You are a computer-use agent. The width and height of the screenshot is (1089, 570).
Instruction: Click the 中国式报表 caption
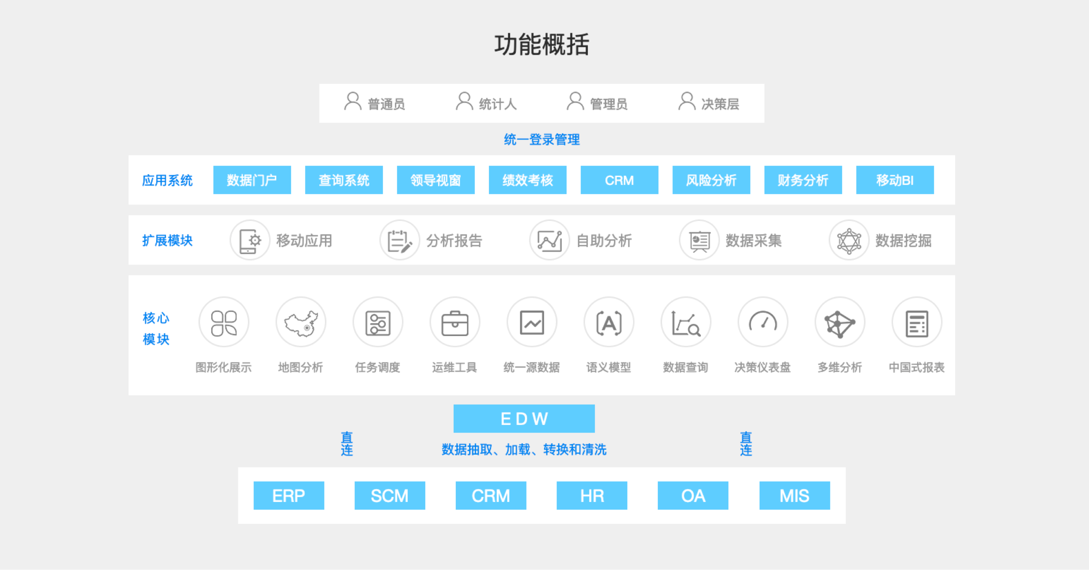(916, 367)
